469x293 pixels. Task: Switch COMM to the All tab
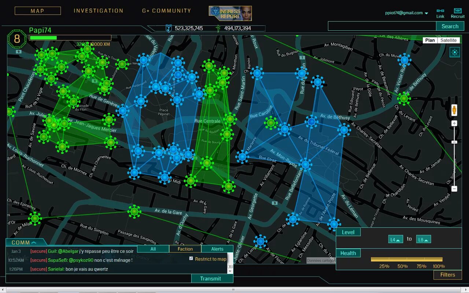click(153, 249)
